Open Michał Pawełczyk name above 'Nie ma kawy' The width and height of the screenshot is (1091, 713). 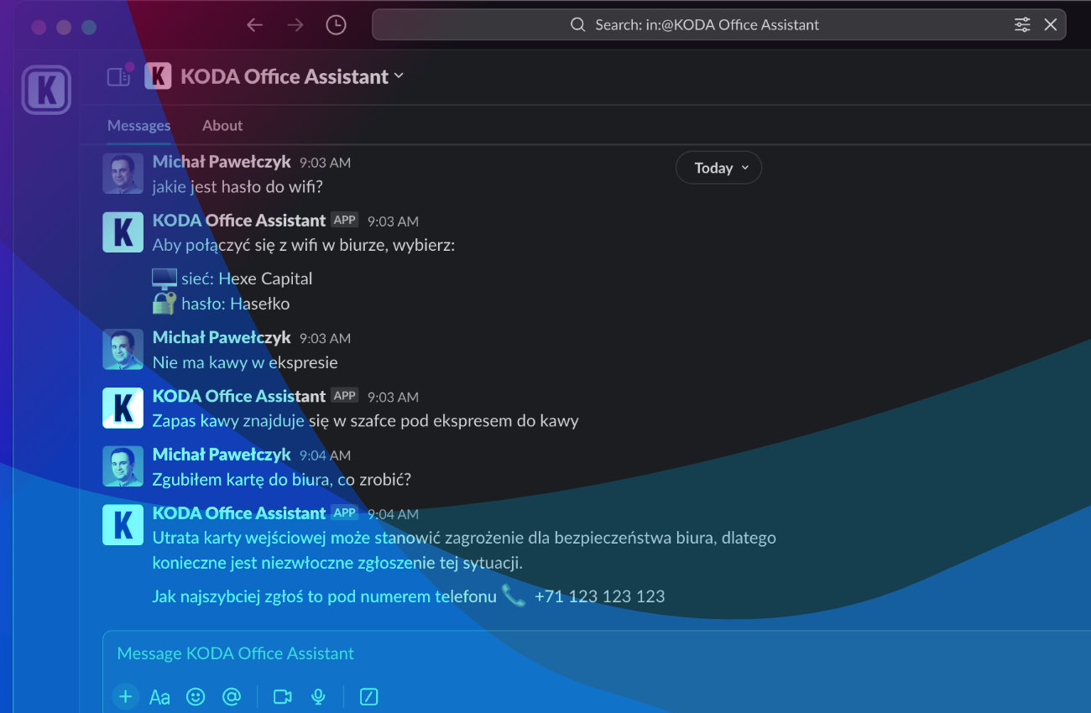click(222, 337)
